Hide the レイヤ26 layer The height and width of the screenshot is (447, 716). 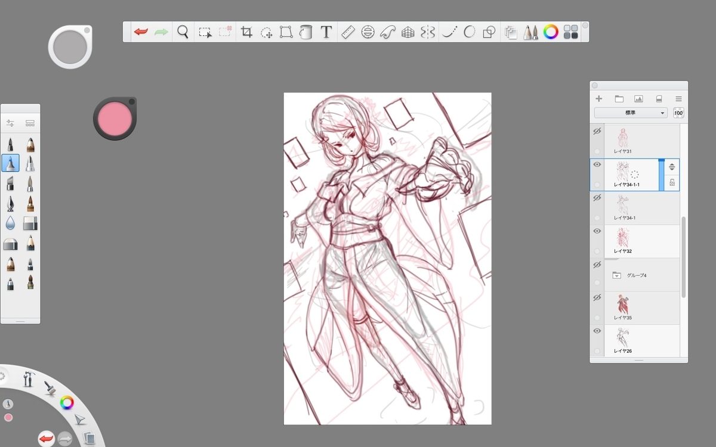597,331
